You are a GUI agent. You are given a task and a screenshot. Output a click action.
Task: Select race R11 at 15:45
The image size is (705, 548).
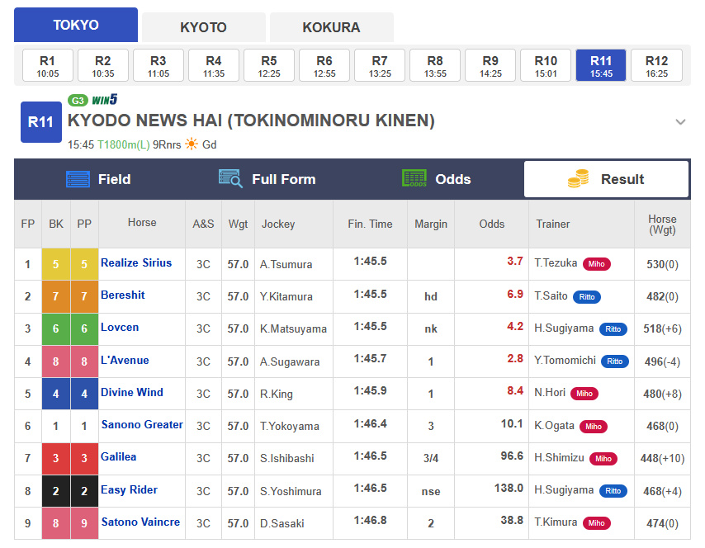(x=601, y=66)
